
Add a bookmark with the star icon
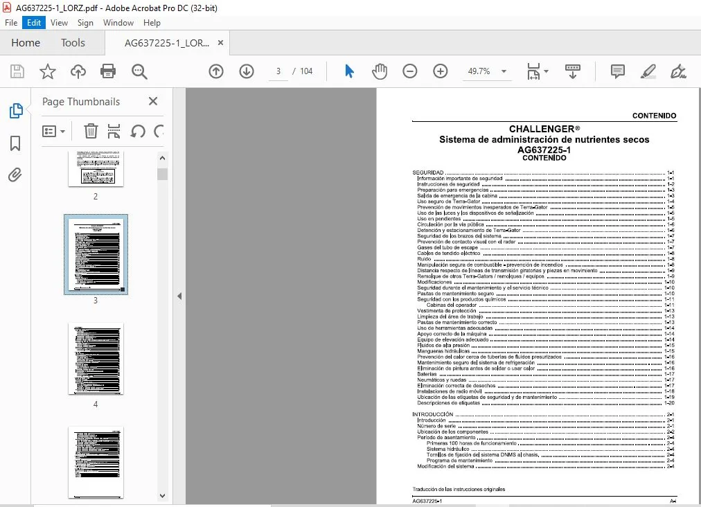tap(47, 71)
